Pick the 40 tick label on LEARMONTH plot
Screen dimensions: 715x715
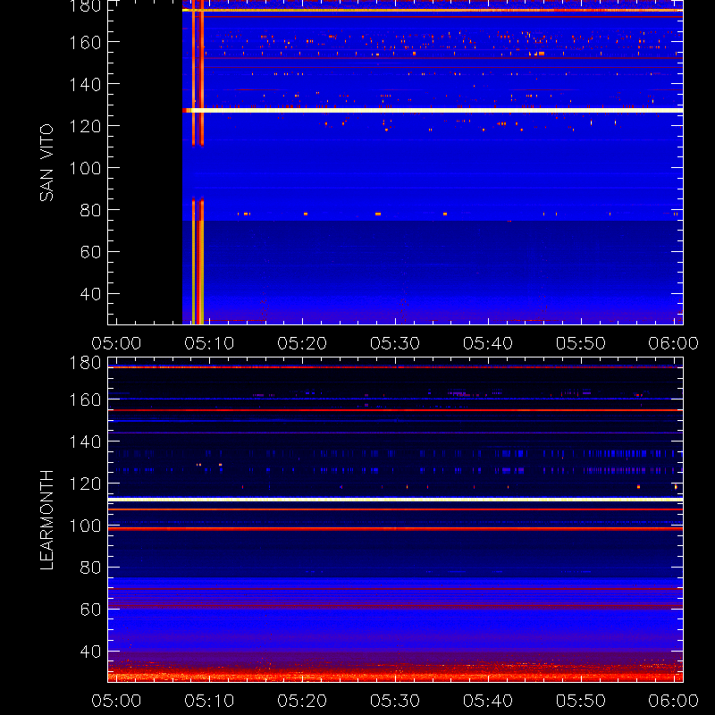(x=90, y=652)
